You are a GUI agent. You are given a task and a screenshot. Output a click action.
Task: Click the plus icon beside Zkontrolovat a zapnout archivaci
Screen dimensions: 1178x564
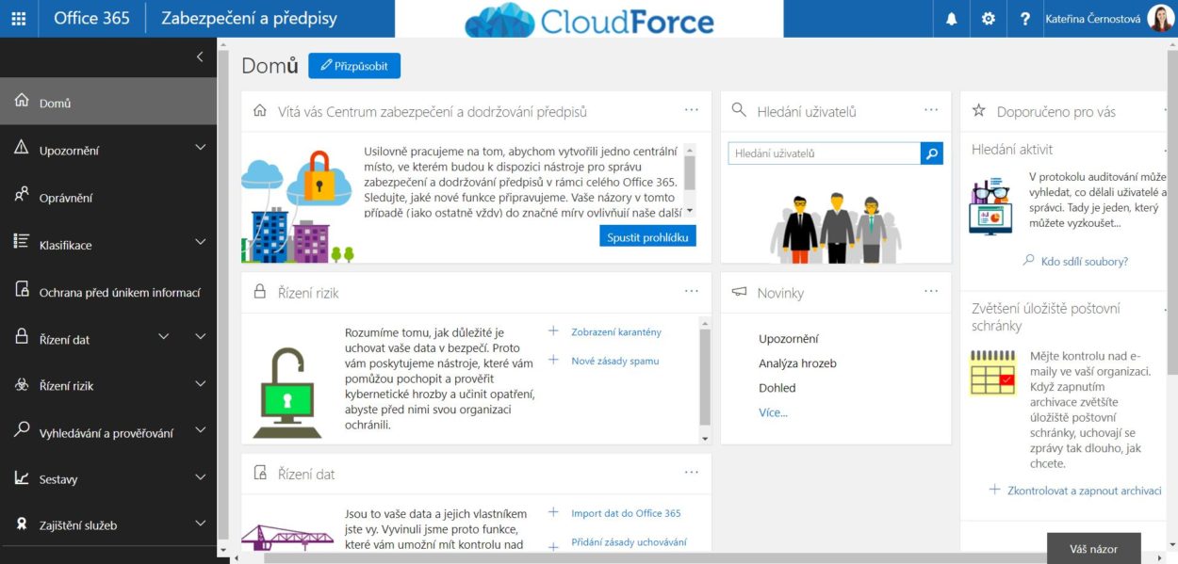pyautogui.click(x=994, y=490)
